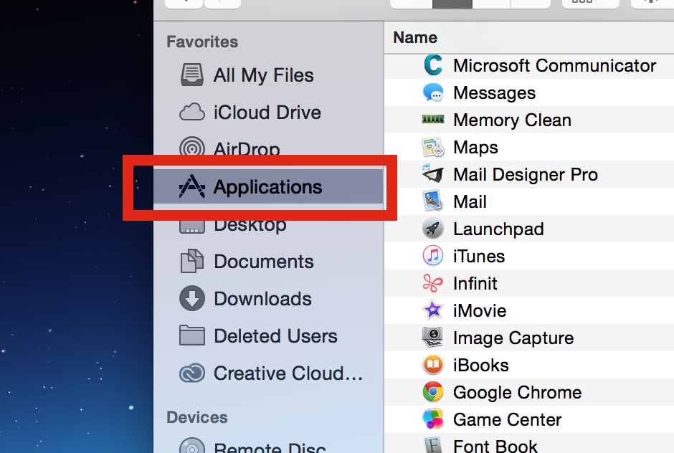This screenshot has width=674, height=453.
Task: Sort the list by the Name column header
Action: click(x=415, y=37)
